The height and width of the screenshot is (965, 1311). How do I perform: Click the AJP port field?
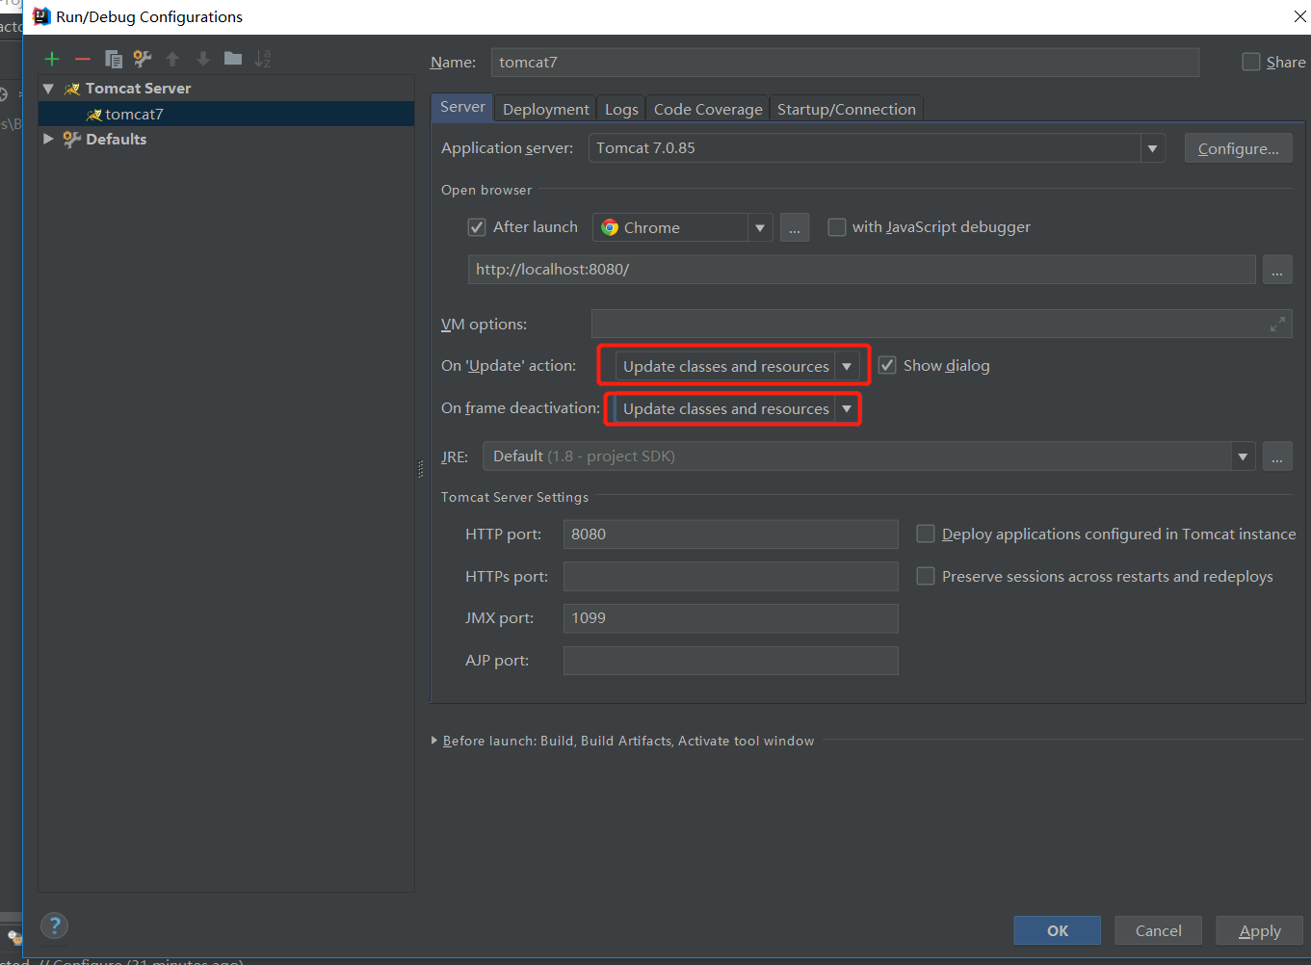(x=730, y=661)
